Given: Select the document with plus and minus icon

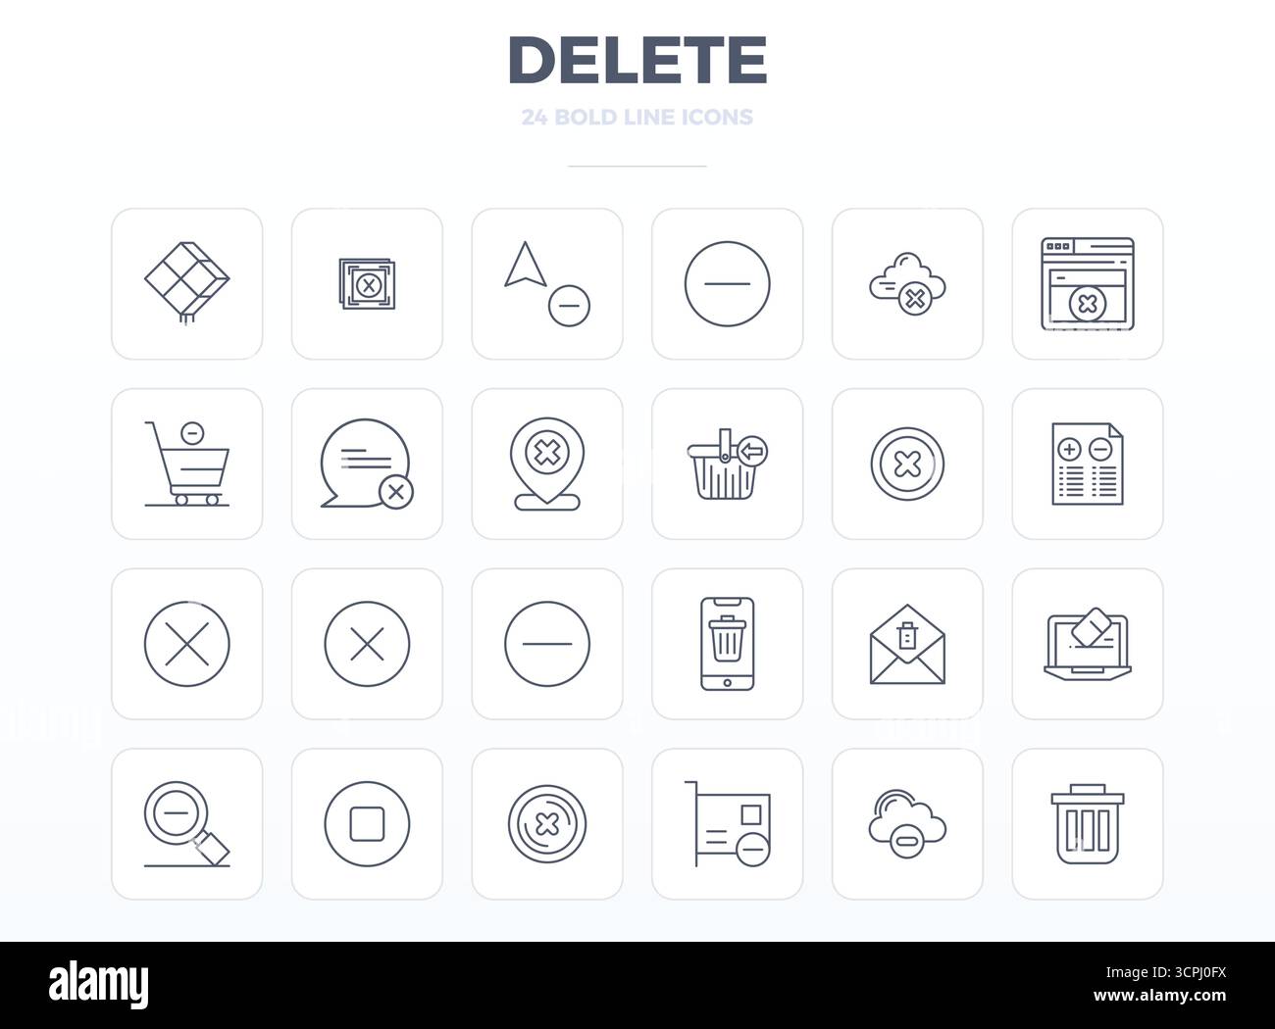Looking at the screenshot, I should point(1088,464).
